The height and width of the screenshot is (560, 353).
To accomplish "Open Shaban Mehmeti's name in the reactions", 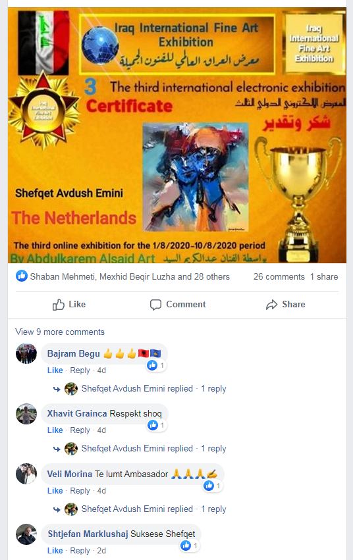I will (63, 277).
